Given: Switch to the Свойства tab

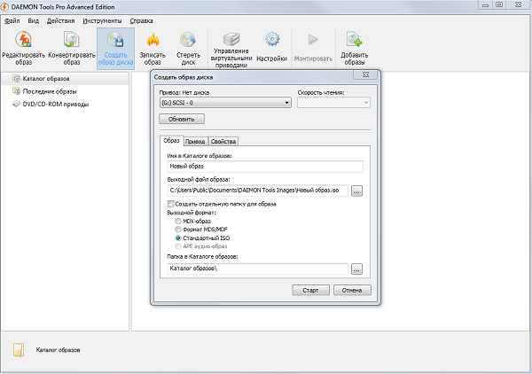Looking at the screenshot, I should point(223,142).
